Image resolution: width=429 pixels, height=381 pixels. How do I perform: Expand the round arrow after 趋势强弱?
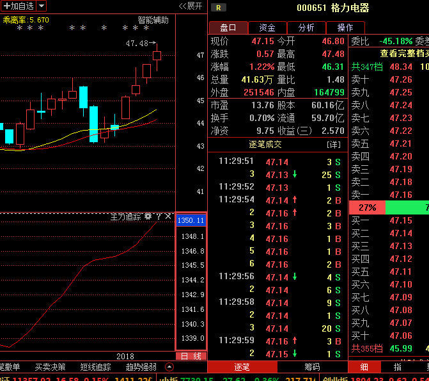[x=169, y=367]
